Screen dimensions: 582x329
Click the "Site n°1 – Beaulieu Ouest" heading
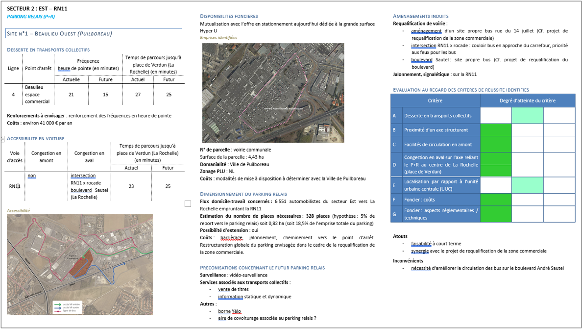coord(59,34)
